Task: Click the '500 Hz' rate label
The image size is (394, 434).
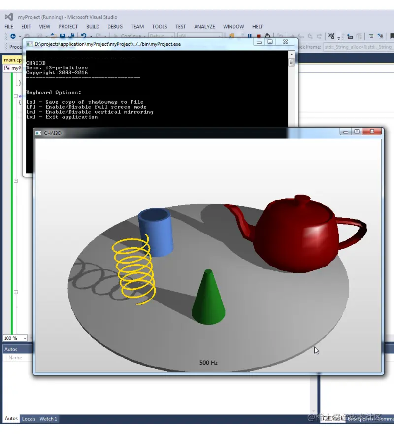Action: (208, 363)
